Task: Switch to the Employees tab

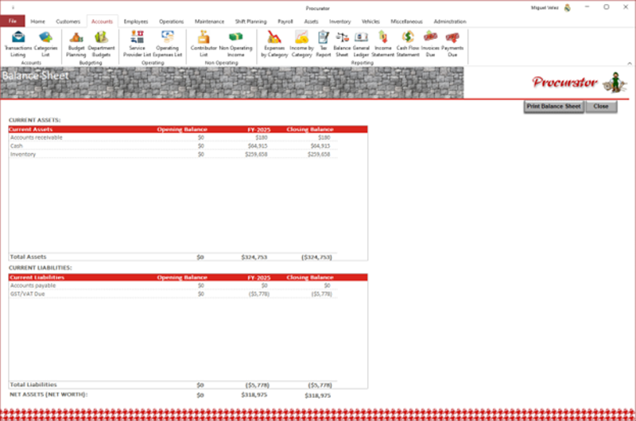Action: [136, 21]
